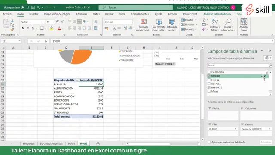Switch to Disposición de página tab
Screen dimensions: 275x155
[x=57, y=14]
